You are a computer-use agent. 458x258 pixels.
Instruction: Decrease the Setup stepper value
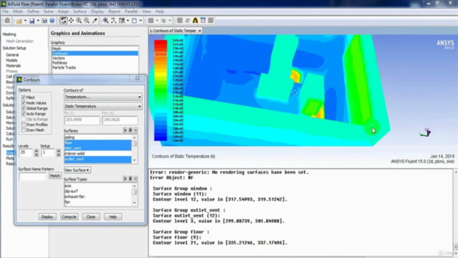(59, 155)
